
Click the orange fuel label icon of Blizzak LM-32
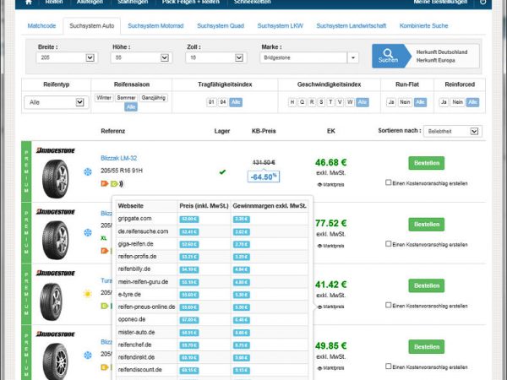click(x=105, y=183)
